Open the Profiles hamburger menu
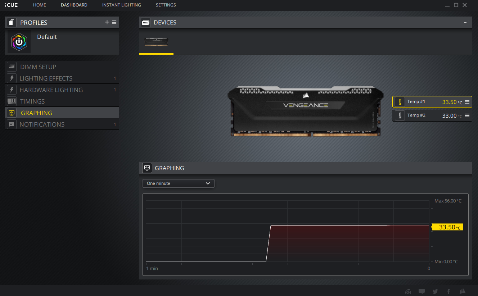 tap(114, 22)
